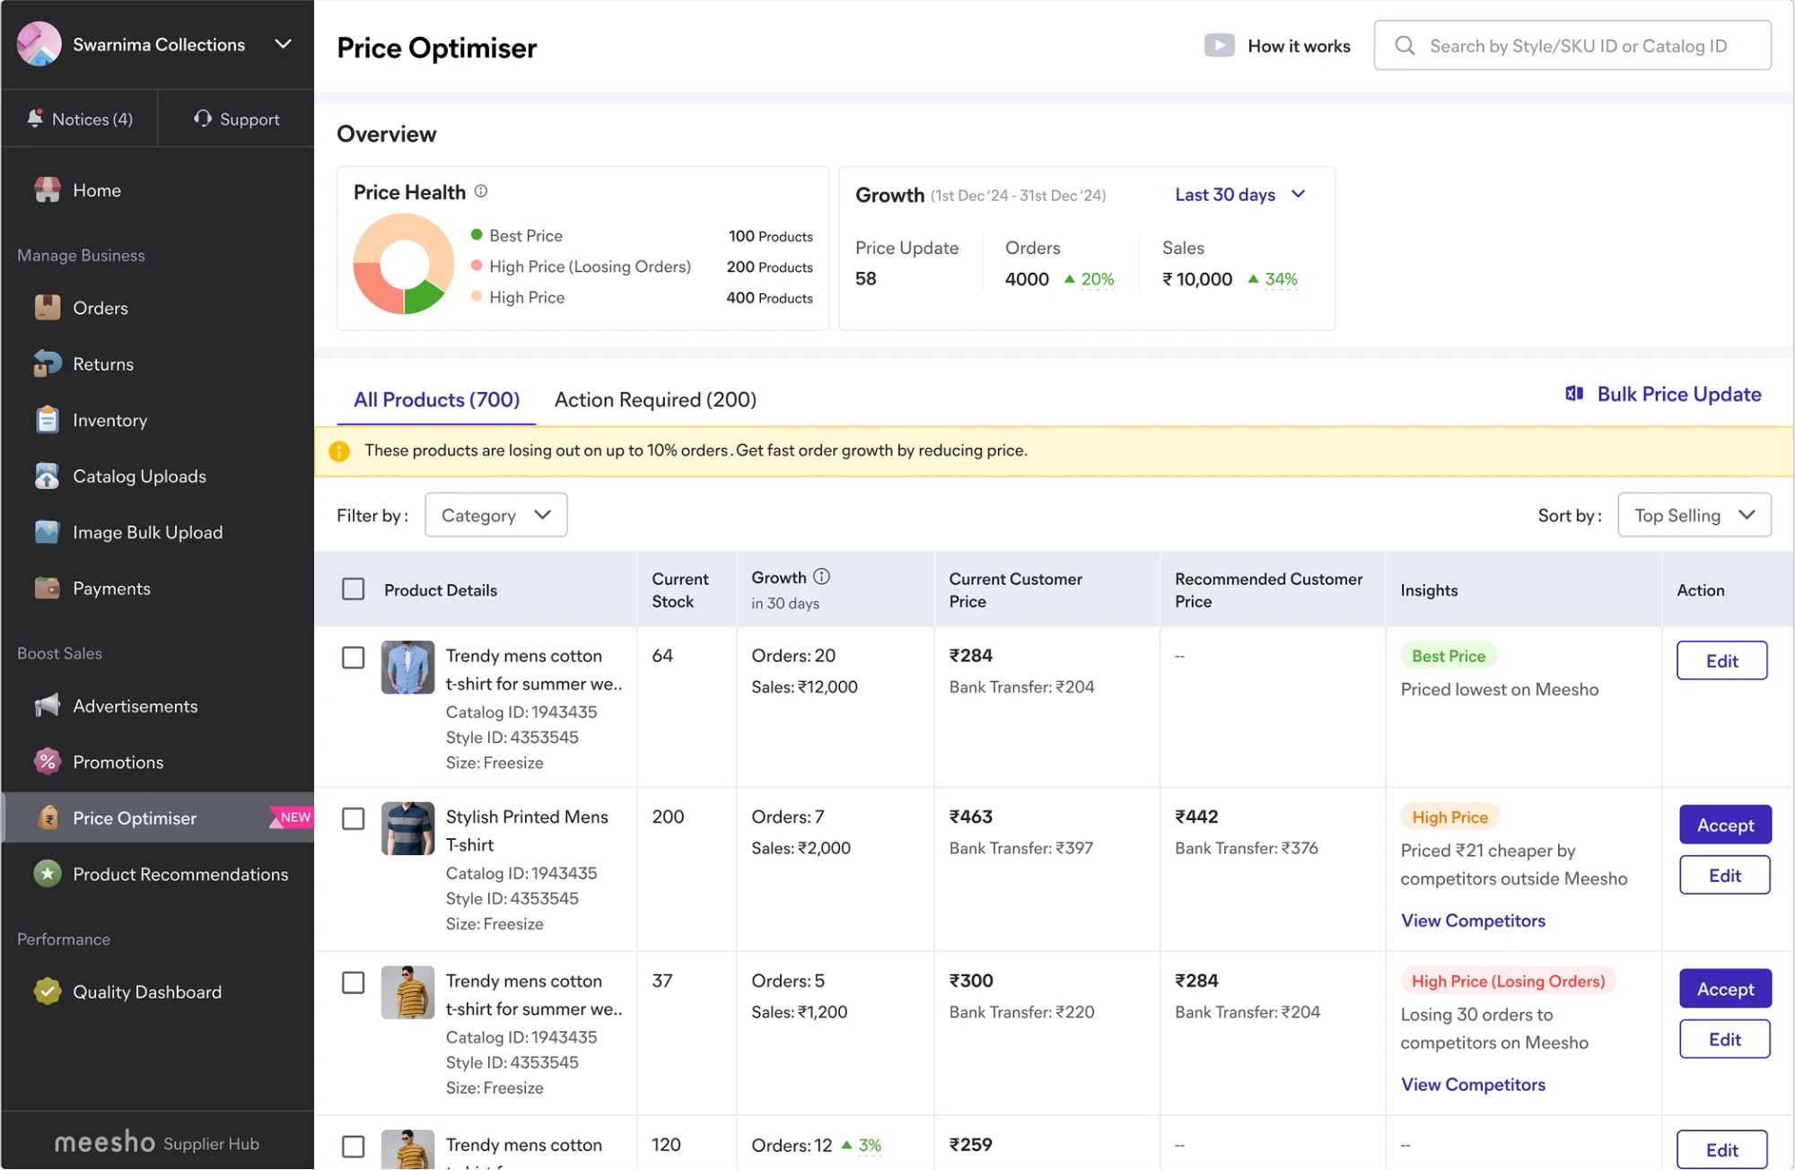Click Bulk Price Update

(x=1663, y=394)
